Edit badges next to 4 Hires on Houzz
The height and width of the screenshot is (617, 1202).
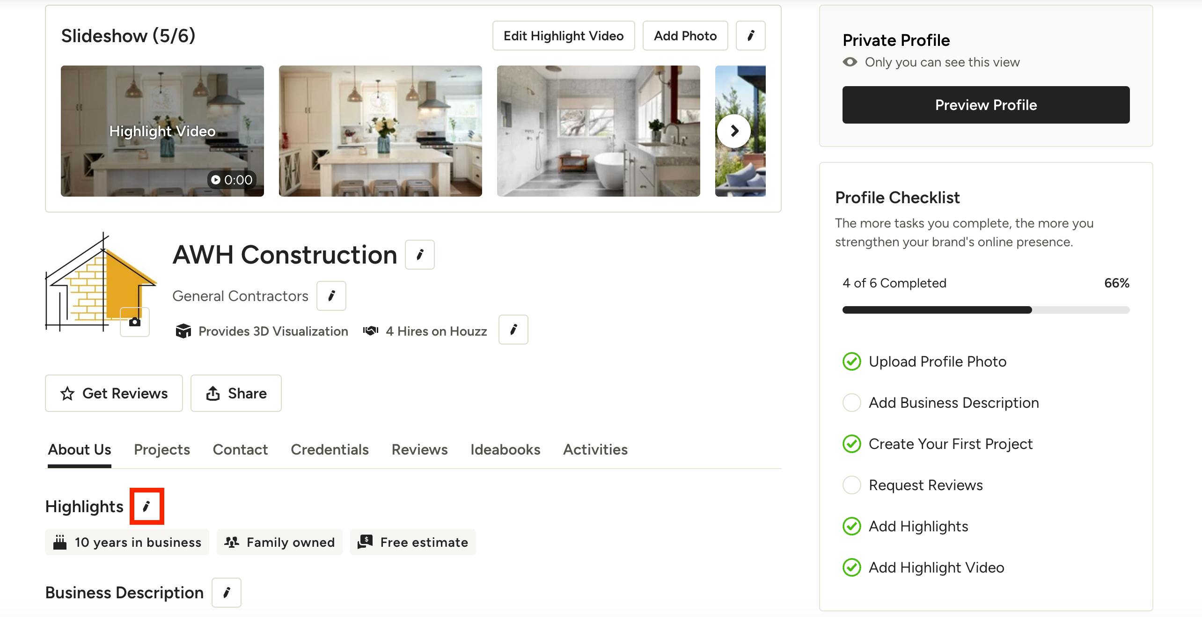[x=513, y=330]
